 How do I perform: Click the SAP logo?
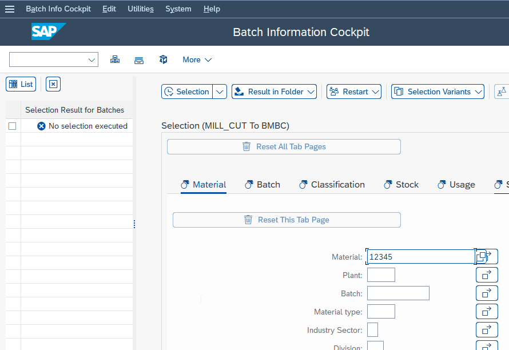pyautogui.click(x=49, y=31)
